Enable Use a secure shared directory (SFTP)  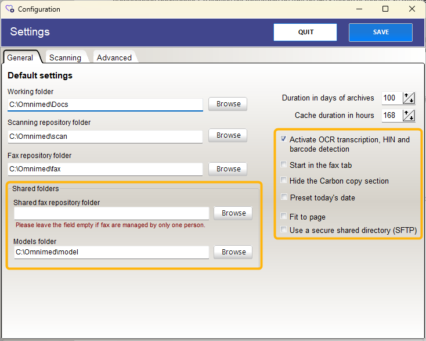pyautogui.click(x=283, y=229)
